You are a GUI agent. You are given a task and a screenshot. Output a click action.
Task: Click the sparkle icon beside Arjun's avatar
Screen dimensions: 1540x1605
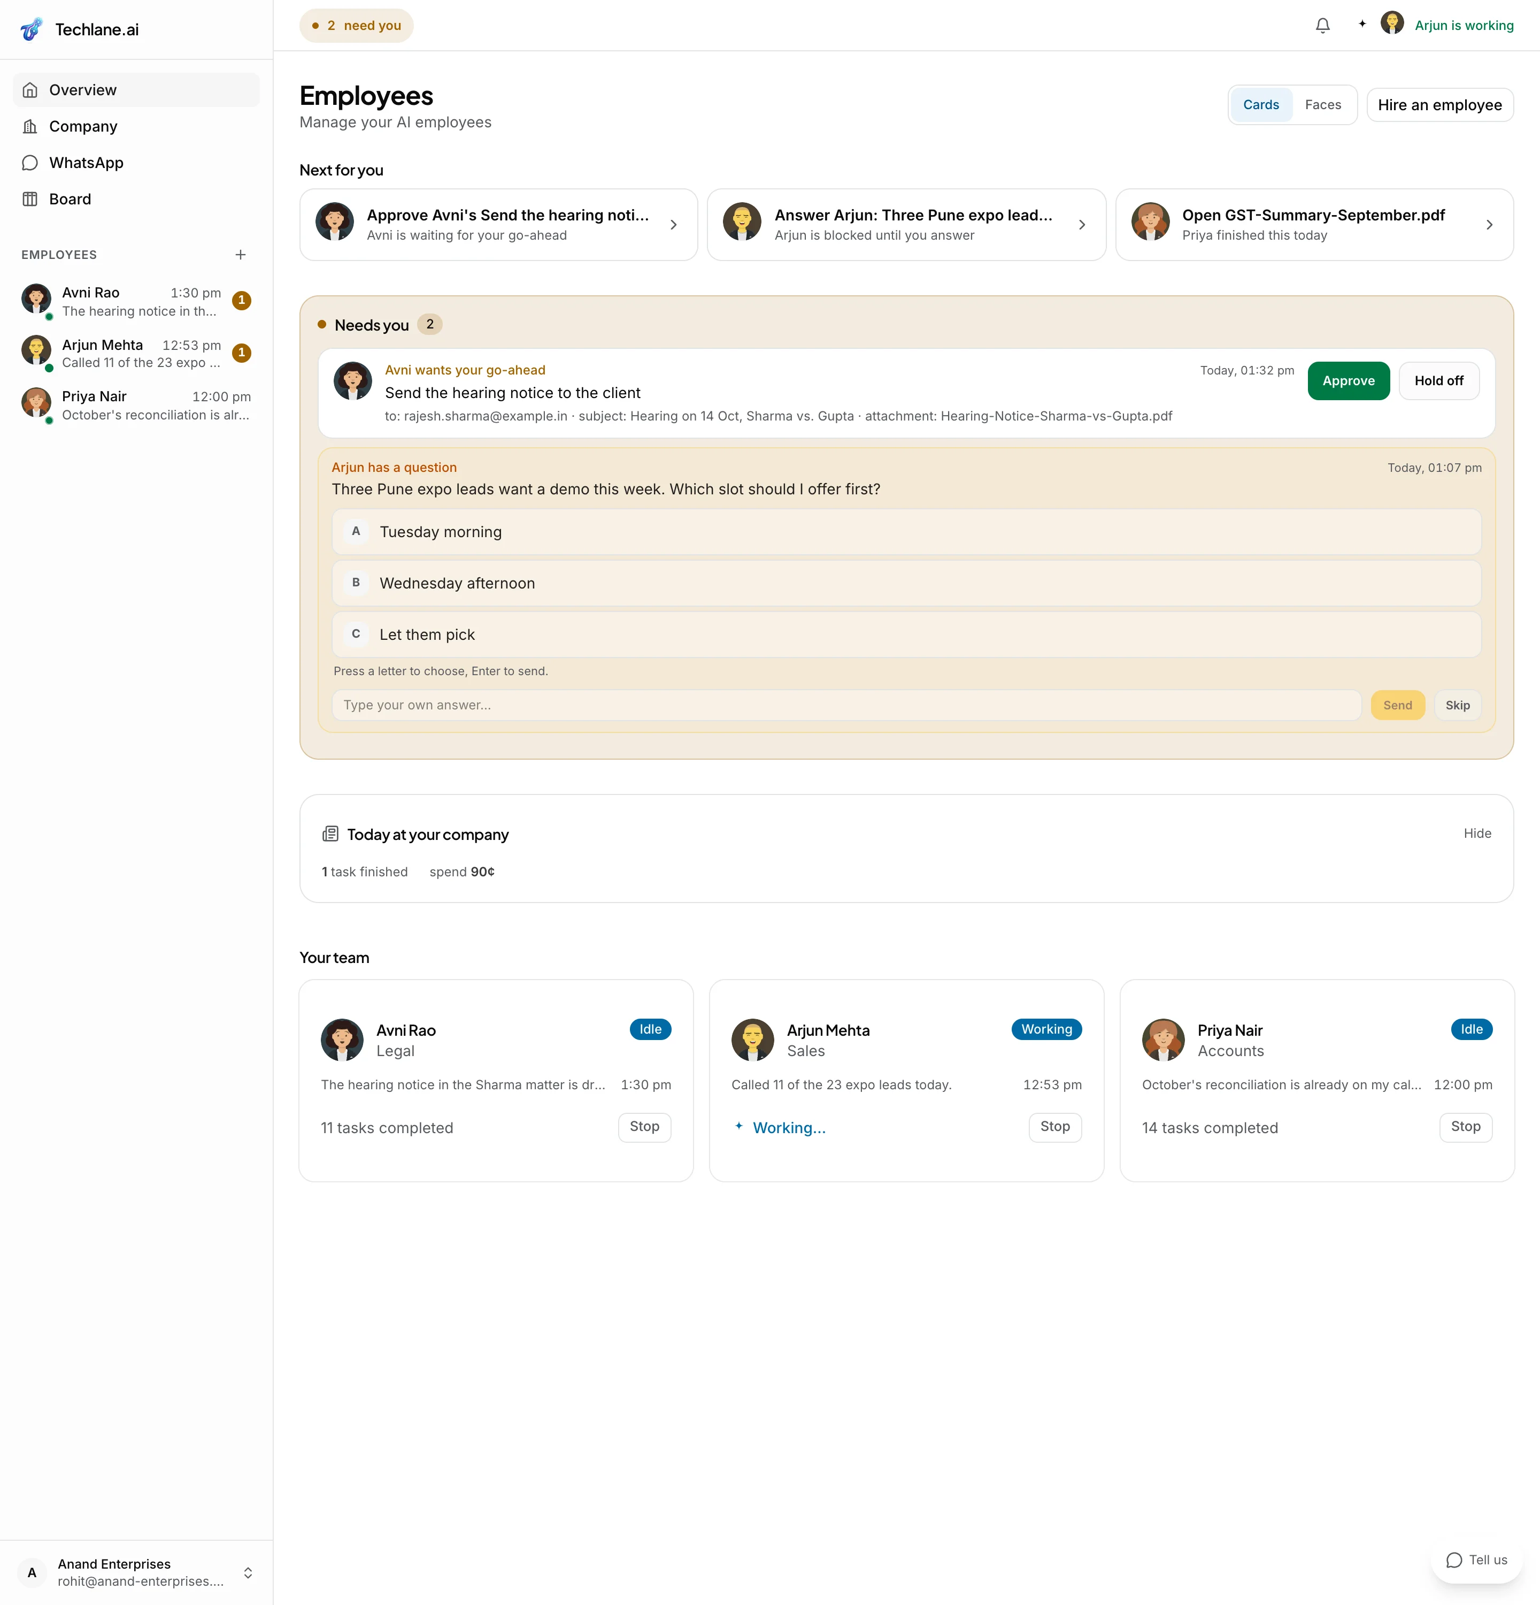click(x=1361, y=24)
